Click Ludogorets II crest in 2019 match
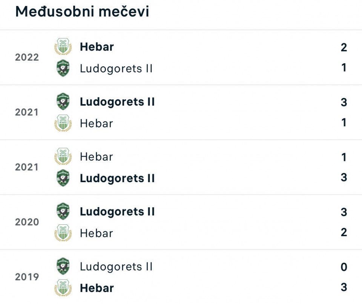 click(63, 266)
